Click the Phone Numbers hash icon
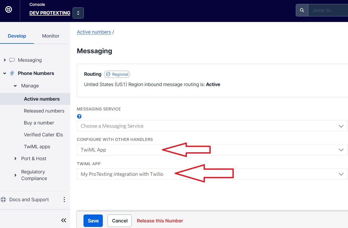Viewport: 348px width, 228px height. (12, 73)
